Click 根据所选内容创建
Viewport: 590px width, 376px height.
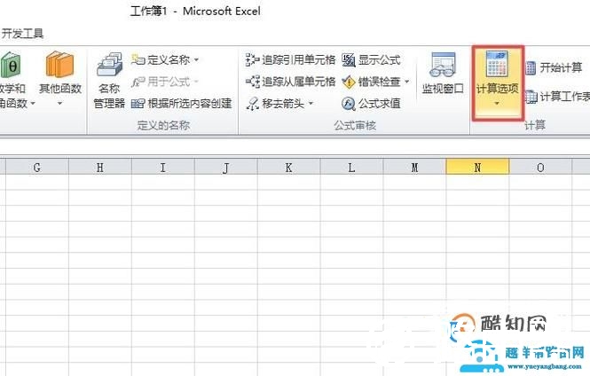point(181,104)
